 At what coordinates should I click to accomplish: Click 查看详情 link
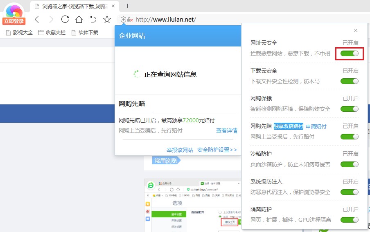[x=227, y=130]
